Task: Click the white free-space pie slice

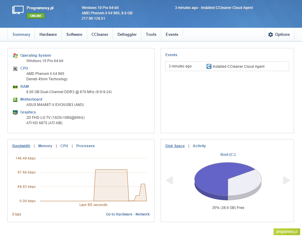Action: click(x=245, y=183)
